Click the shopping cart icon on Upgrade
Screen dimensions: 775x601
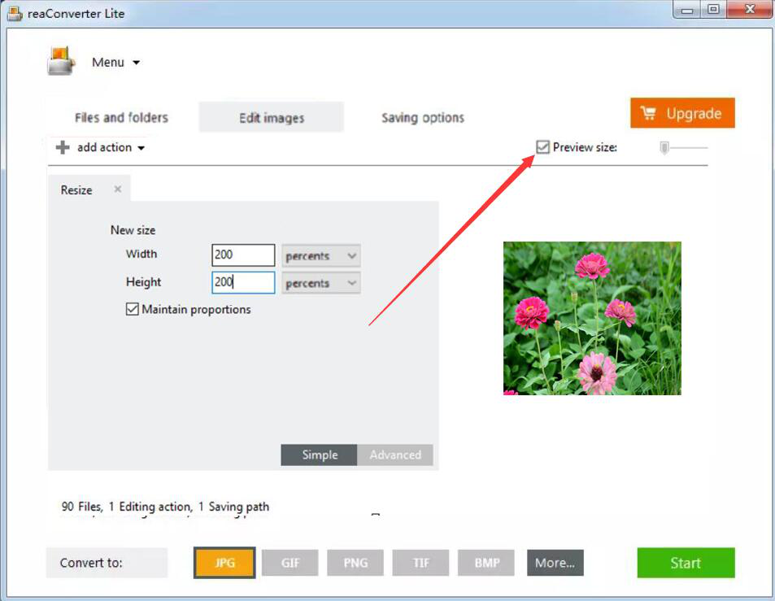click(x=648, y=113)
